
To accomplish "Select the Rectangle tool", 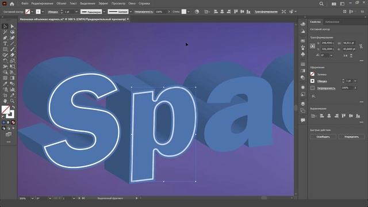I will tap(5, 49).
